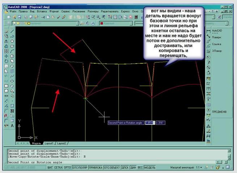
Task: Switch to the Layout1 tab
Action: [48, 143]
